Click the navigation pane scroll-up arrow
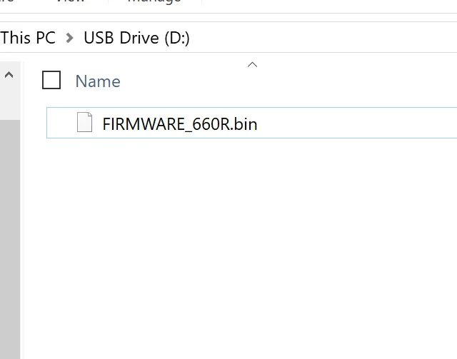 coord(9,75)
